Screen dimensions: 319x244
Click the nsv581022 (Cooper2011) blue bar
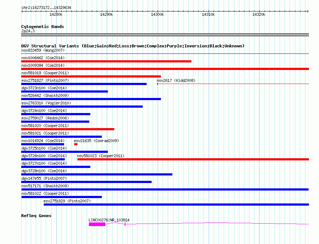click(61, 197)
